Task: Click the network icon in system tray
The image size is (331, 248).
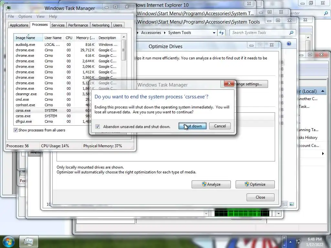Action: point(298,242)
